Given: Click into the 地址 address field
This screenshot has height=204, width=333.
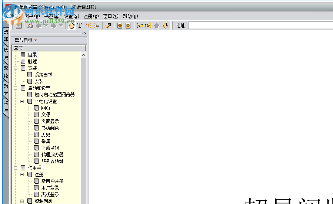Looking at the screenshot, I should click(261, 25).
